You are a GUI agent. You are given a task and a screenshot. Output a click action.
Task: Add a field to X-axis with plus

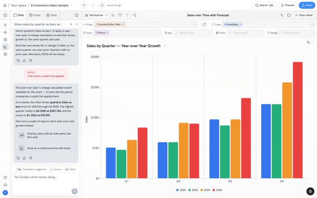[194, 25]
